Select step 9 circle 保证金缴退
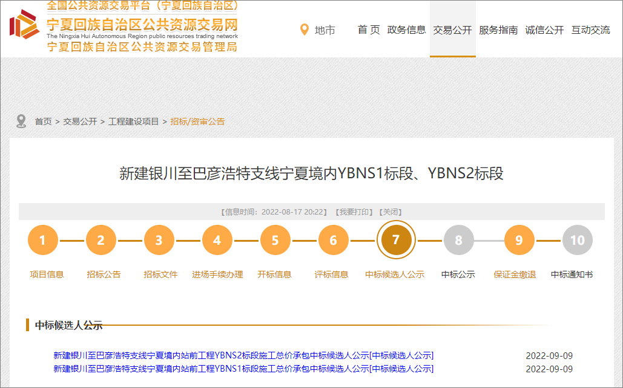 coord(519,241)
